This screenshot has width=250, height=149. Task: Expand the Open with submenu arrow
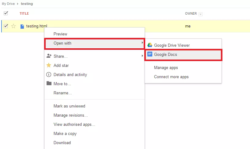pos(142,42)
